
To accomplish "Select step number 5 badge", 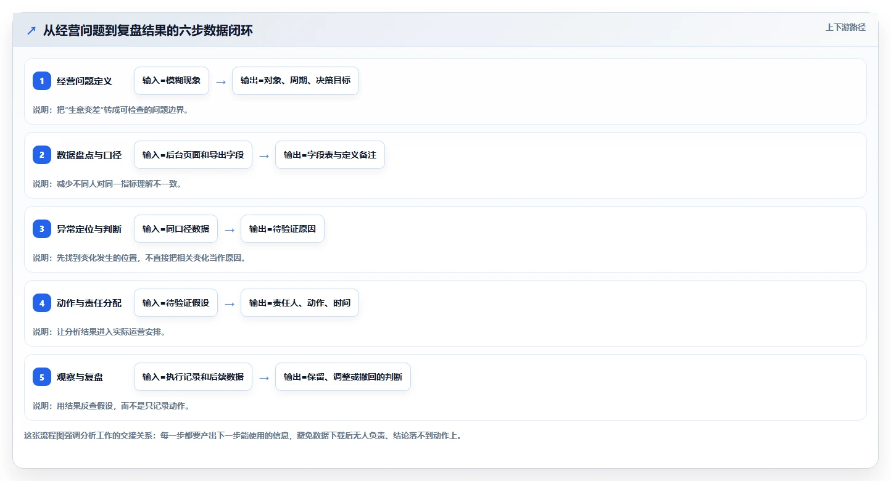I will pos(42,377).
